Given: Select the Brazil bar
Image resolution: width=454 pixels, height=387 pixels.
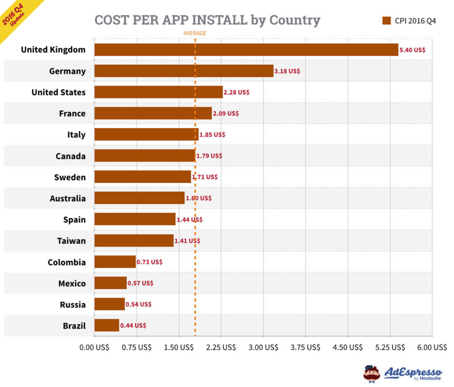Looking at the screenshot, I should click(x=106, y=325).
